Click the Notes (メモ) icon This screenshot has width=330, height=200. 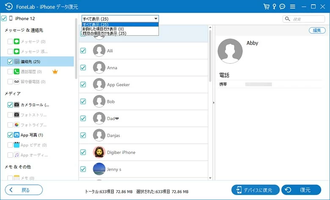pos(16,178)
